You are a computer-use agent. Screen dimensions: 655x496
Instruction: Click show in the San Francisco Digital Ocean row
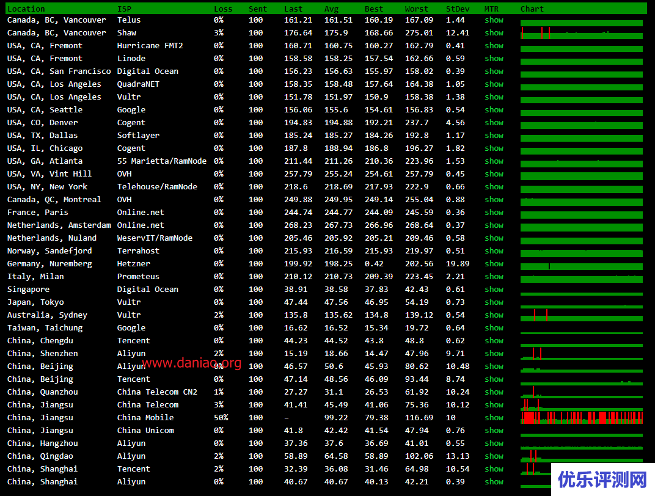494,71
